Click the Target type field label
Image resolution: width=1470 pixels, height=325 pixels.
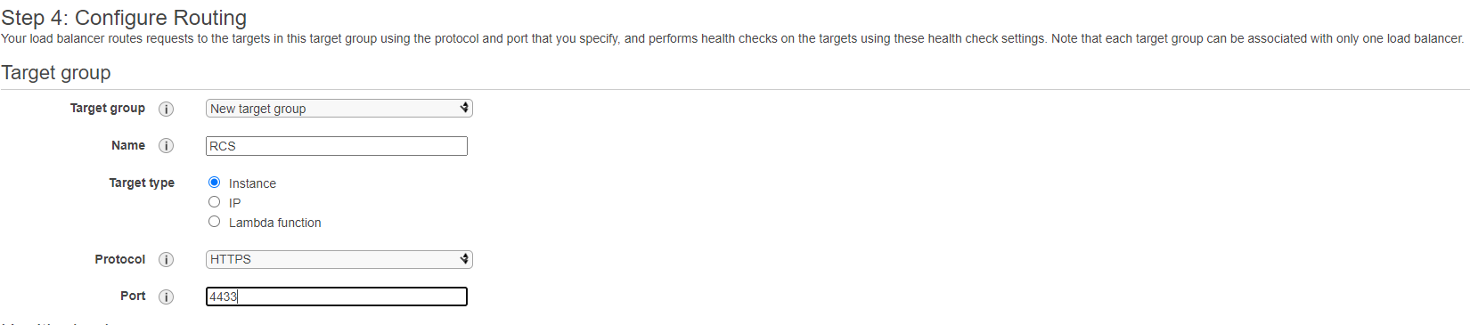coord(142,183)
